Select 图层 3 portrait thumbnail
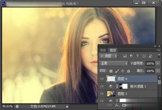Viewport: 162px width, 110px height. [111, 94]
